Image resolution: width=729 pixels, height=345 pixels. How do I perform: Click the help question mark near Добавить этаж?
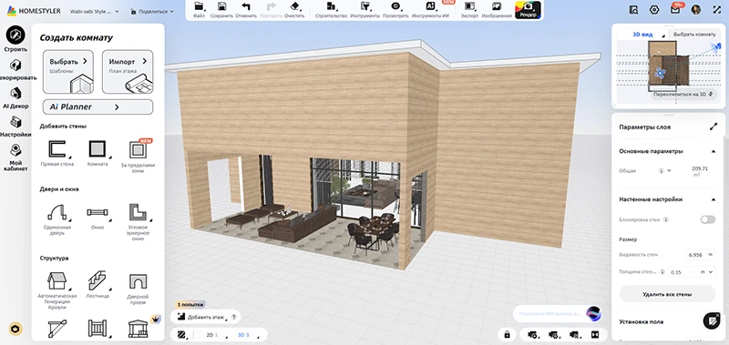[x=233, y=317]
